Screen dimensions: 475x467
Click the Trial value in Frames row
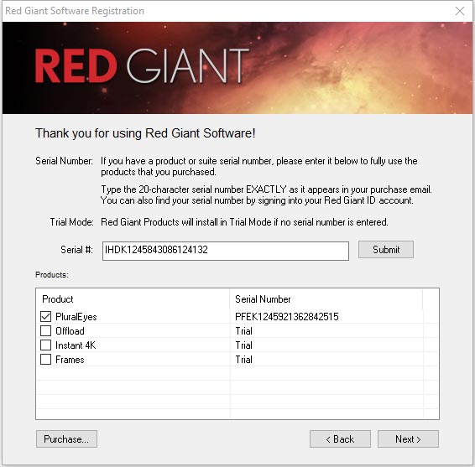tap(244, 360)
